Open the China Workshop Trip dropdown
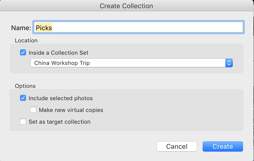Viewport: 254px width, 161px height. click(132, 63)
